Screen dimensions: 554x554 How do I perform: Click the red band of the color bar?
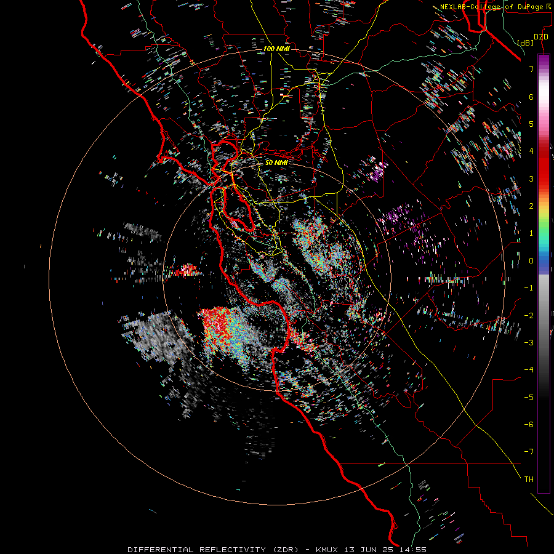click(x=544, y=166)
